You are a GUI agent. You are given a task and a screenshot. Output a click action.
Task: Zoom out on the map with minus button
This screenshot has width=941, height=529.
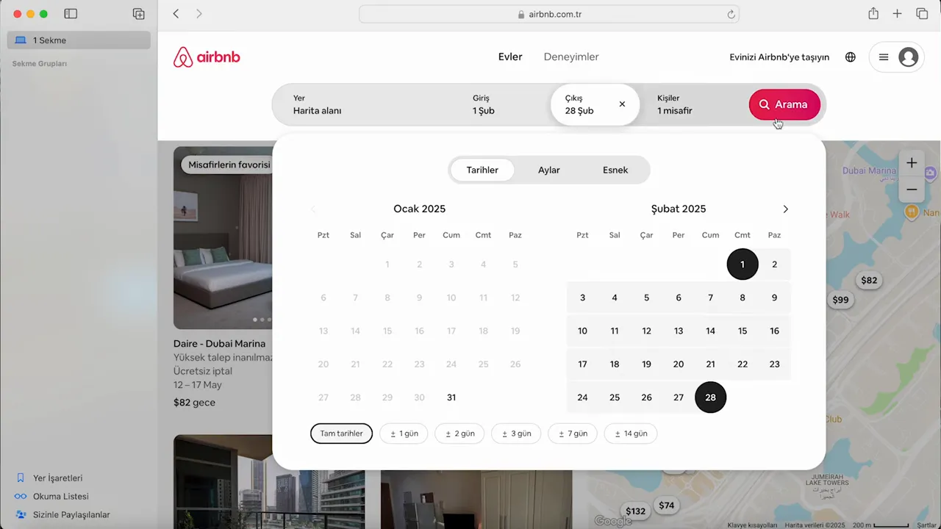click(x=912, y=189)
